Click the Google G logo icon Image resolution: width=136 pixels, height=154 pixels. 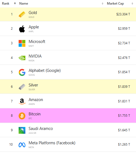coord(22,72)
